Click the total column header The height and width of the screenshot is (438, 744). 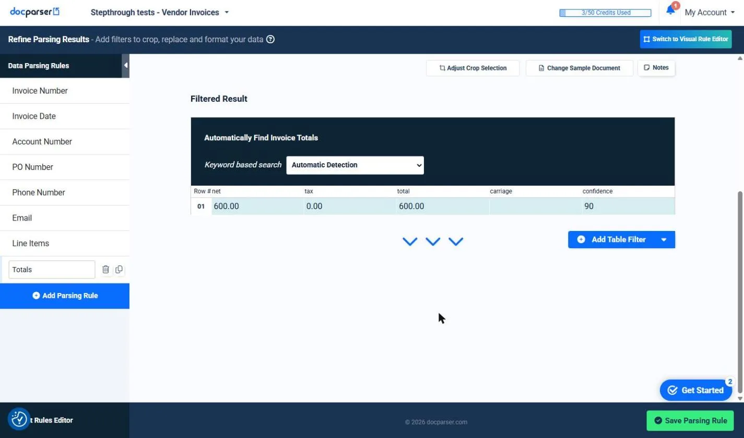(x=403, y=191)
